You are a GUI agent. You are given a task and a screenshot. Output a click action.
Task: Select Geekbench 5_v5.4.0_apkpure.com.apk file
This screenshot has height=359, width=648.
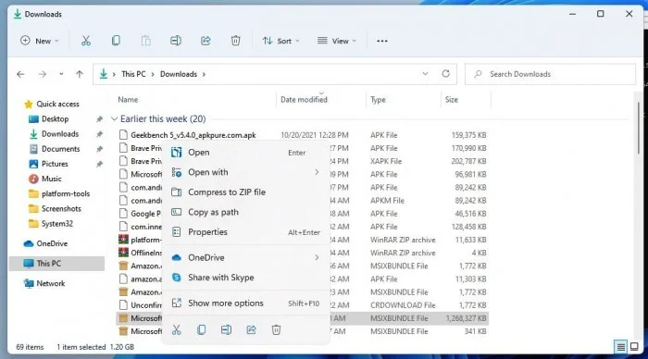tap(193, 135)
